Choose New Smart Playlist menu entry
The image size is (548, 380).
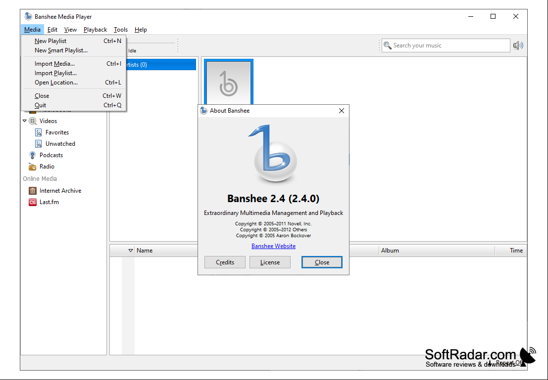[x=74, y=50]
